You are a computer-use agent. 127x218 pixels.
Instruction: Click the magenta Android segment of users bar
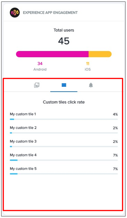tap(52, 54)
